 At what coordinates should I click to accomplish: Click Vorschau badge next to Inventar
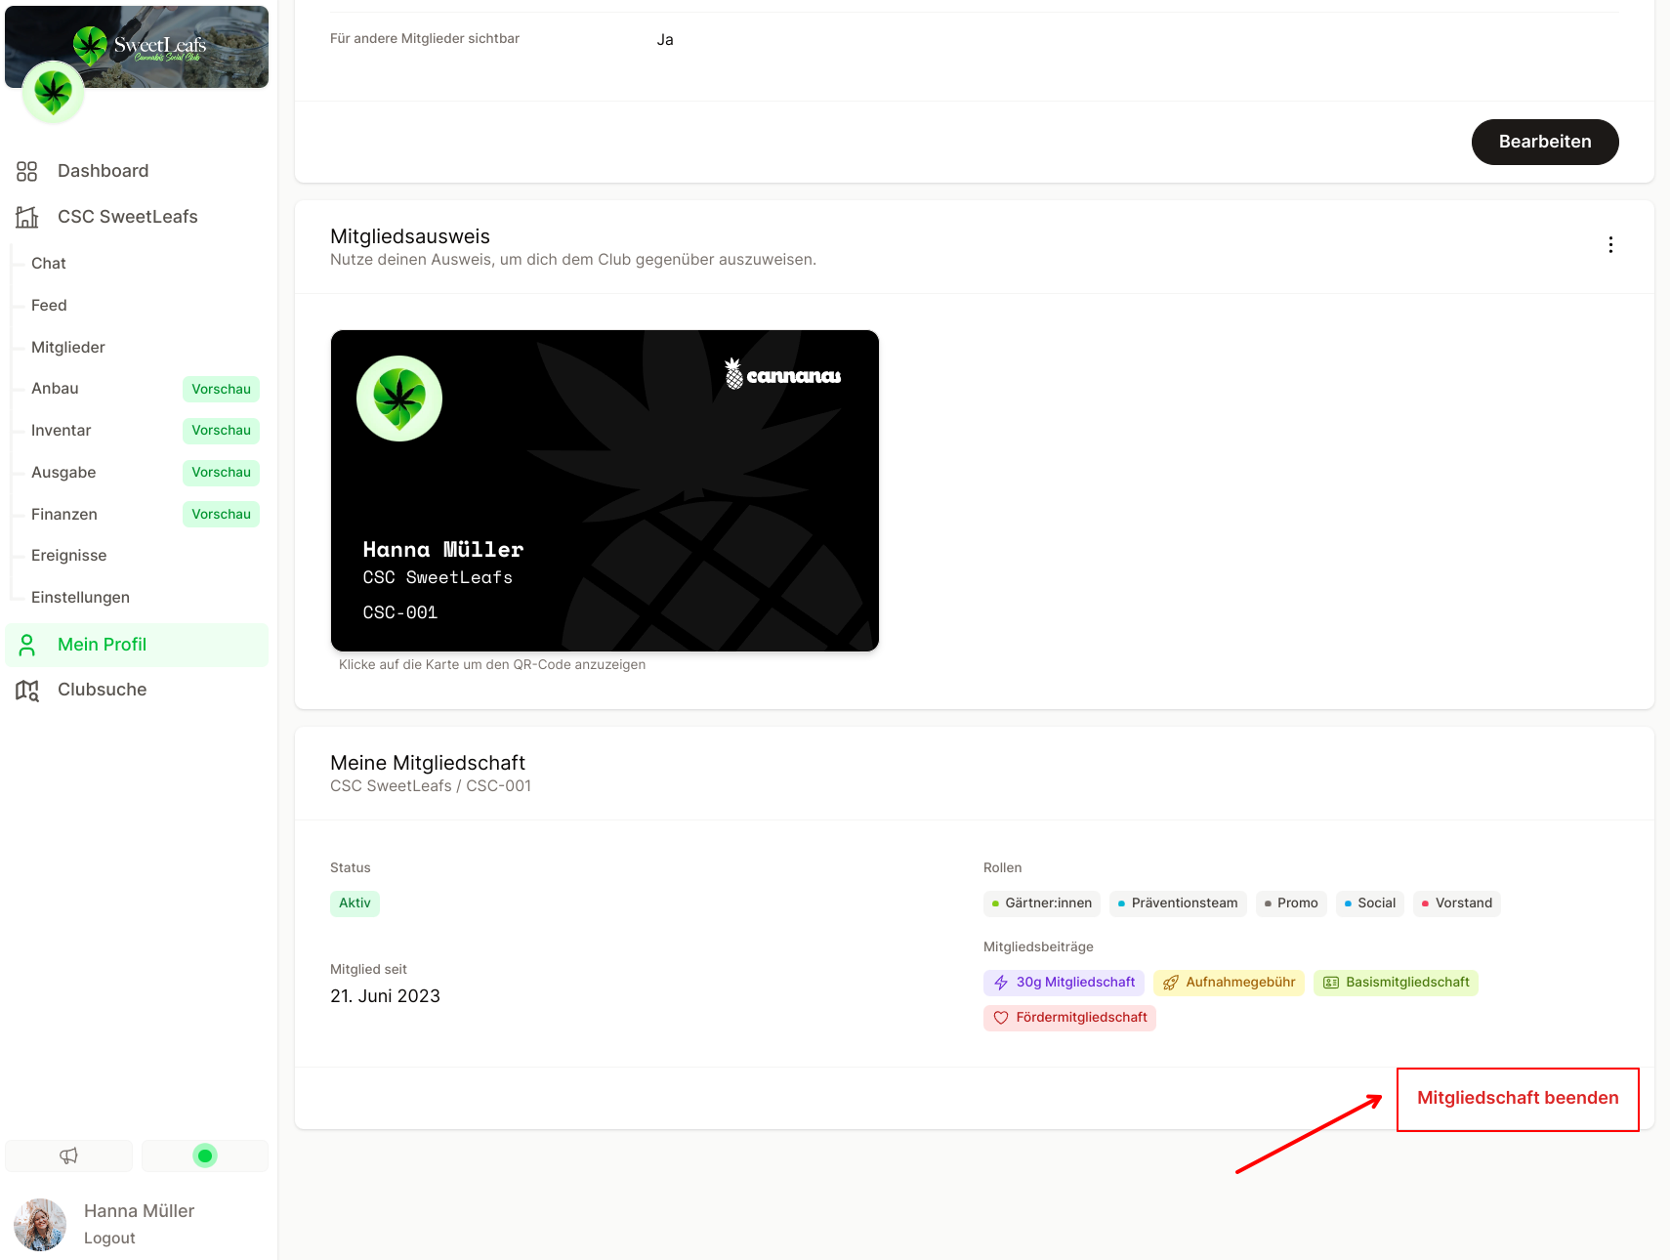(x=221, y=431)
